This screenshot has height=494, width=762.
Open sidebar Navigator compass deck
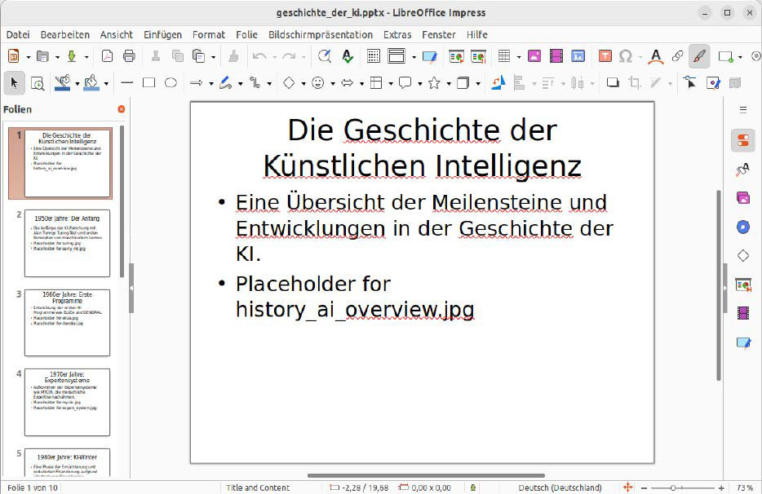[x=743, y=227]
